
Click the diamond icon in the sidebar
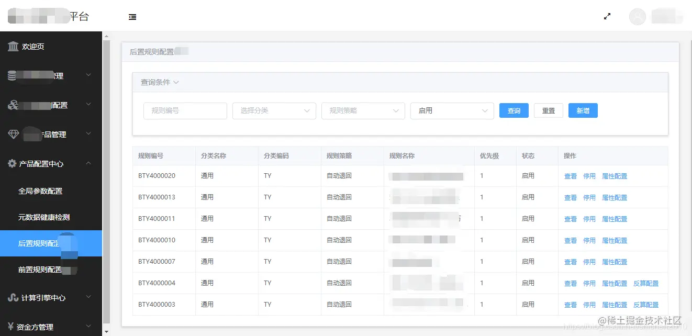(13, 135)
